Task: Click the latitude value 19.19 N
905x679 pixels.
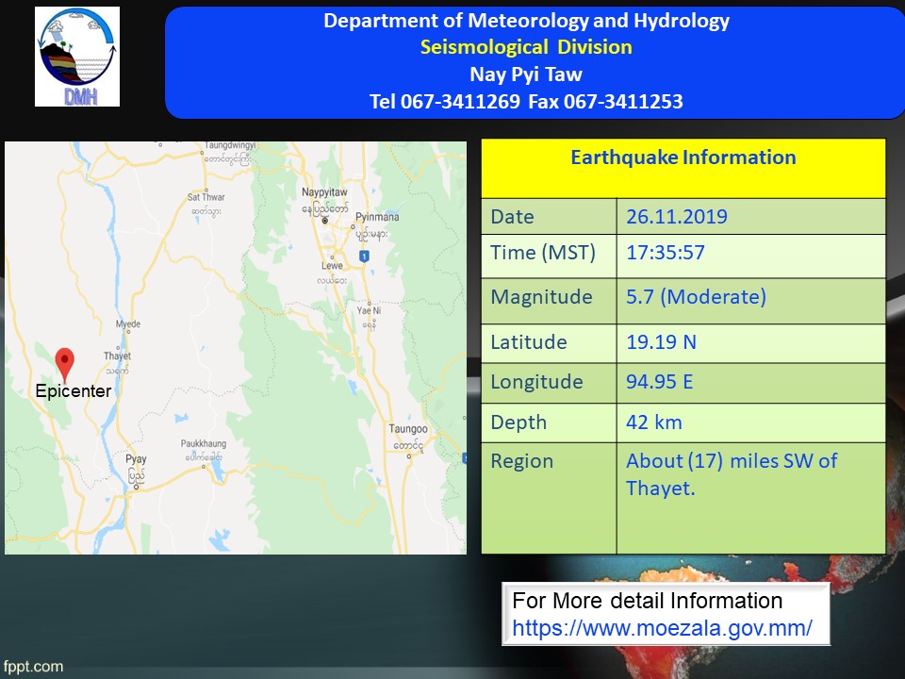Action: click(x=661, y=342)
